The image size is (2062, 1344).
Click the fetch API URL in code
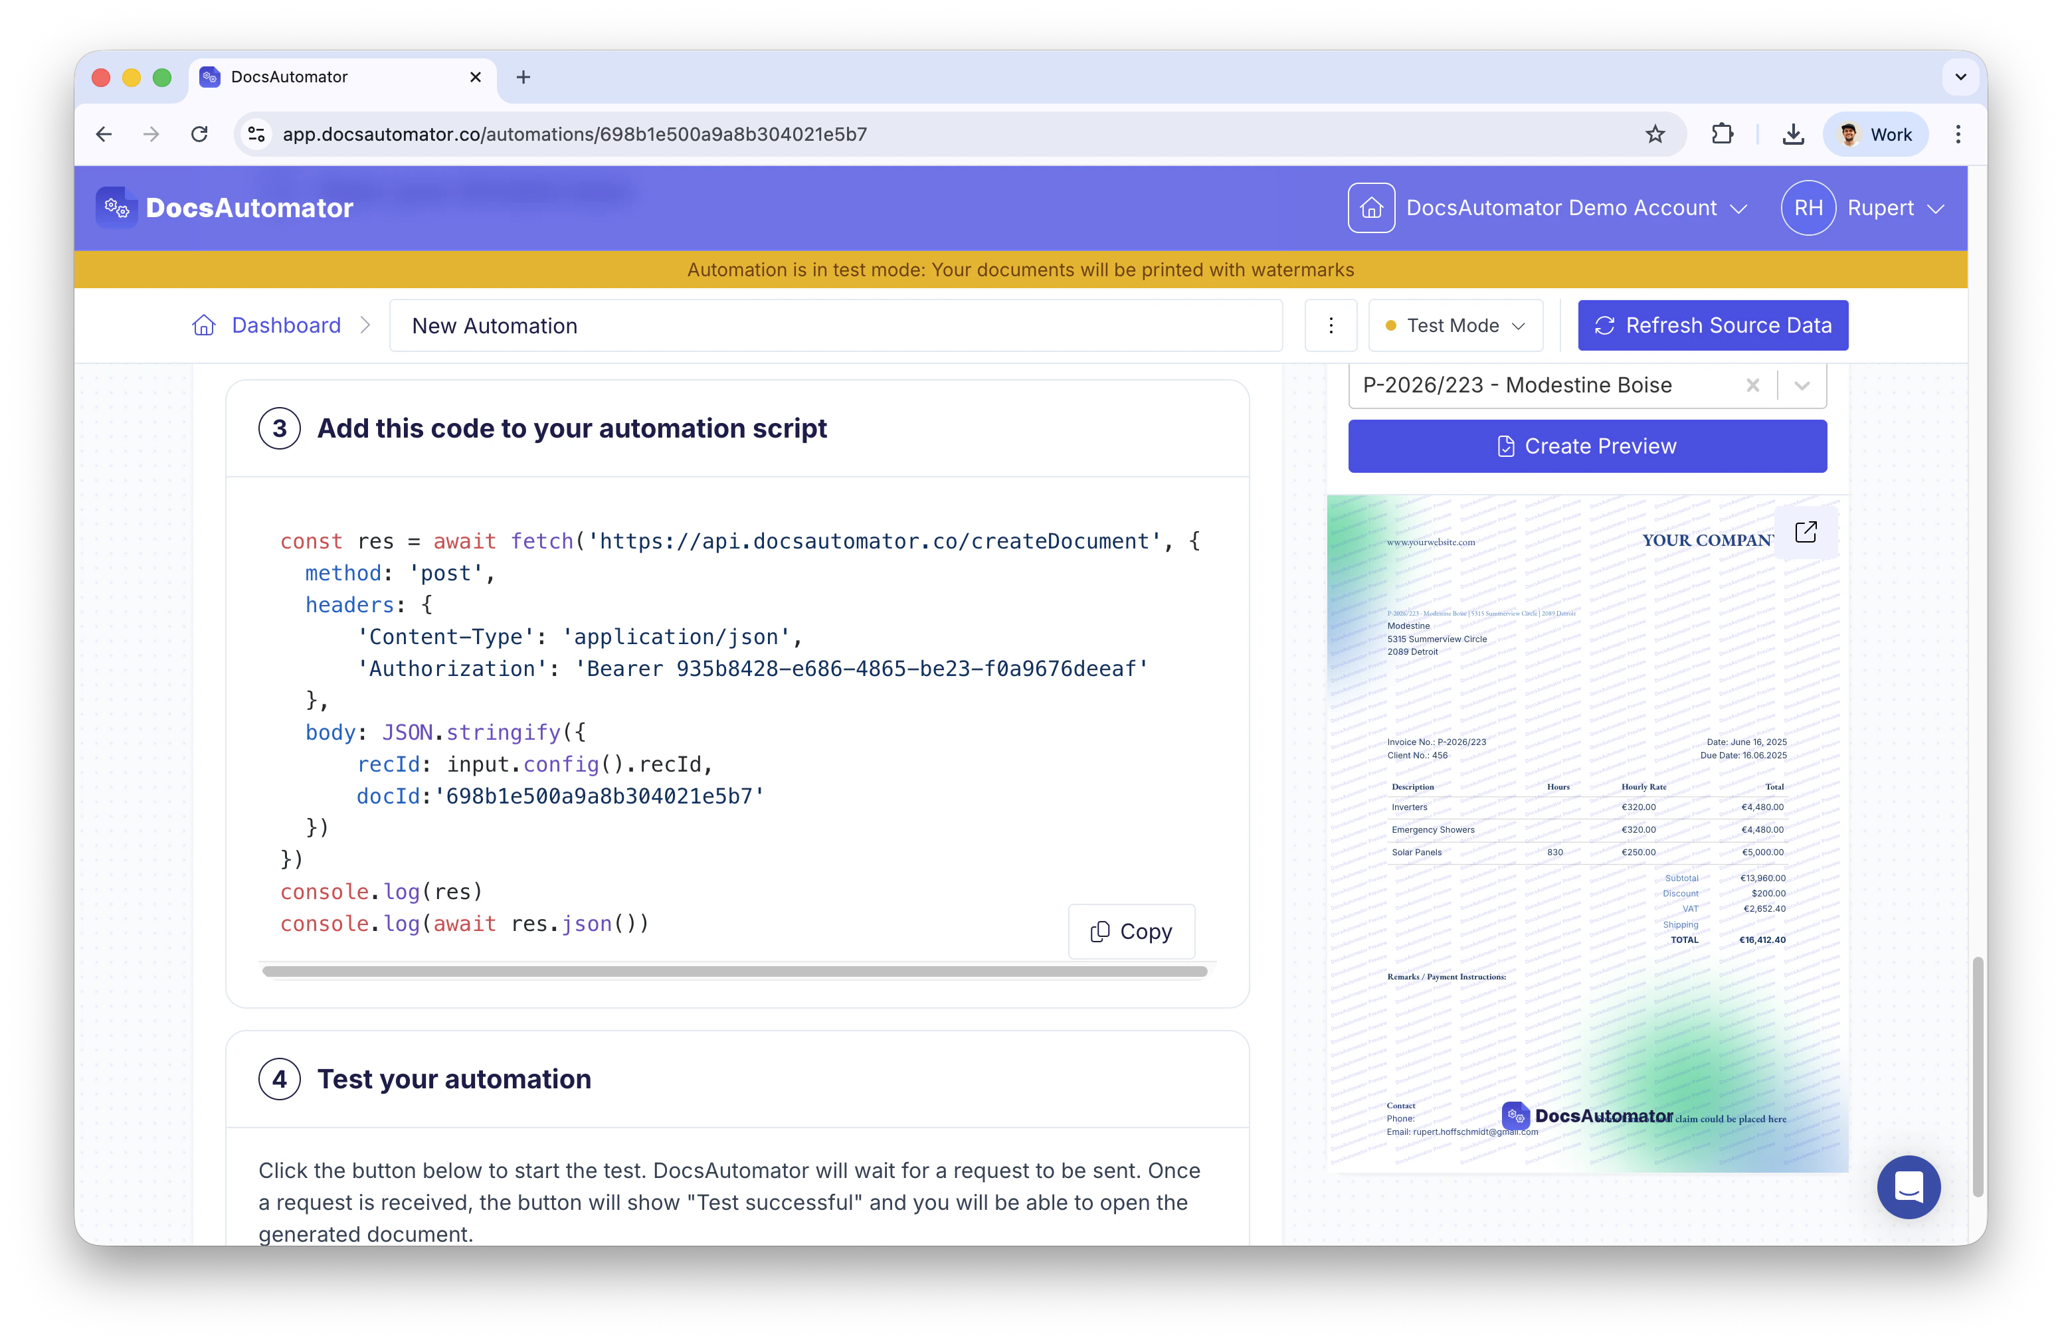(875, 541)
